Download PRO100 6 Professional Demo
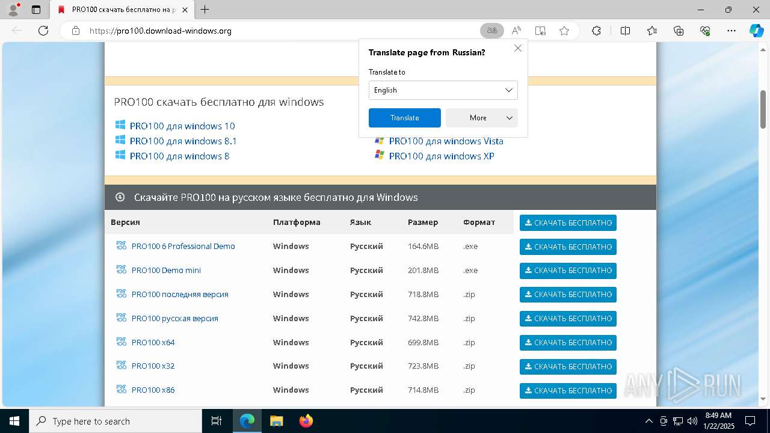770x433 pixels. pyautogui.click(x=568, y=247)
